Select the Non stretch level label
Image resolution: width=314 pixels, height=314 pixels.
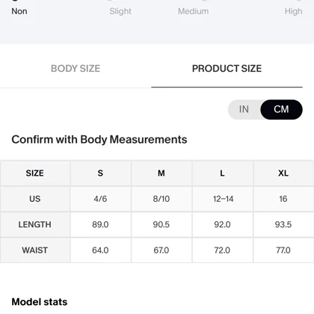tap(19, 11)
